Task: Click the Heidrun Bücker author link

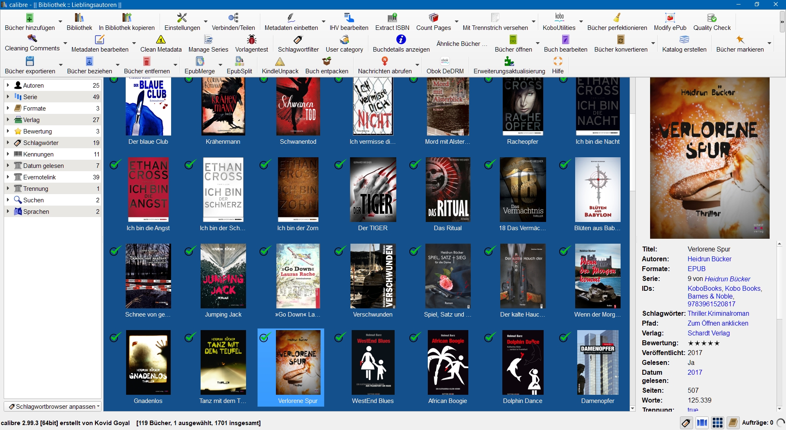Action: coord(709,259)
